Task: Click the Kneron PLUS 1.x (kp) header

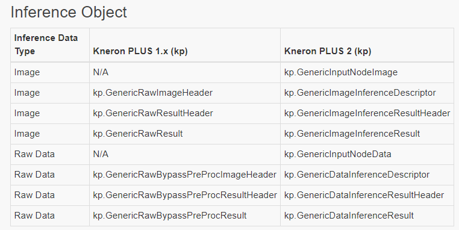Action: coord(140,51)
